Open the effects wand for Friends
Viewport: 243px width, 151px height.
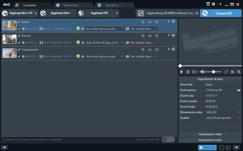(157, 36)
